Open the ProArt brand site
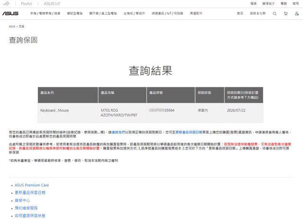The image size is (303, 220). coord(27,3)
